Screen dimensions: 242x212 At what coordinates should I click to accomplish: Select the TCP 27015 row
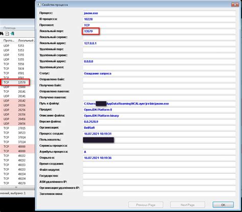pos(17,128)
